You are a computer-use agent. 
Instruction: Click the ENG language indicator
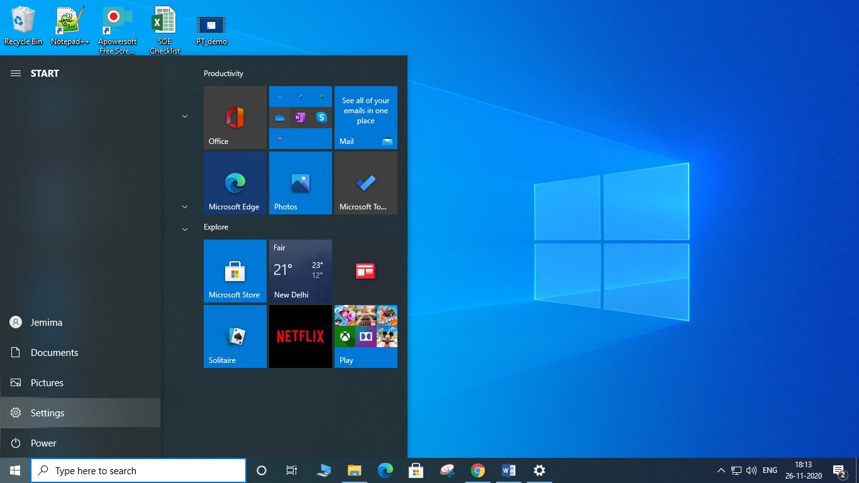(x=770, y=470)
